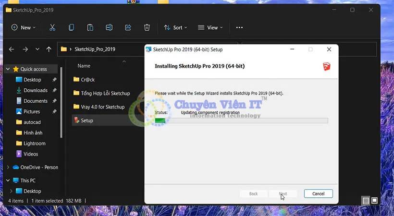Switch to details view layout icon
Viewport: 394px width, 216px height.
point(366,201)
